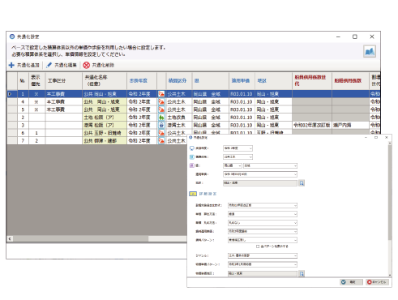The width and height of the screenshot is (398, 300).
Task: Click 本工事費 cell in row No. 4
Action: pos(63,102)
